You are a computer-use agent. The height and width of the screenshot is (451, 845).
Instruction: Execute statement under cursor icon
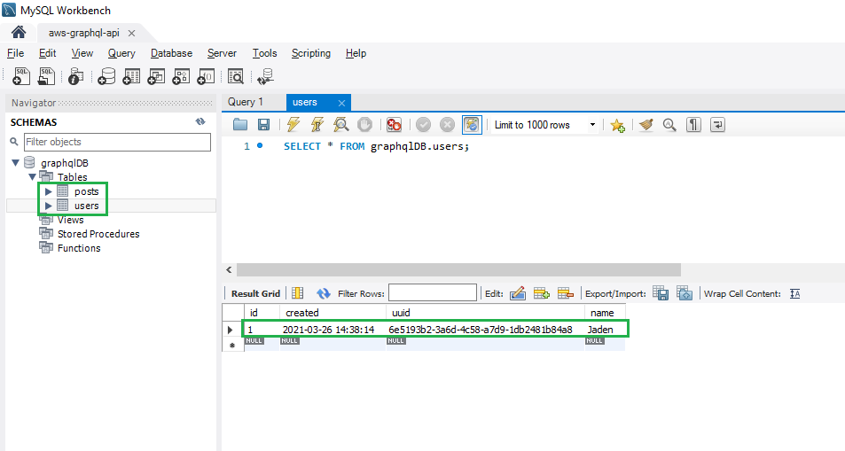click(317, 125)
